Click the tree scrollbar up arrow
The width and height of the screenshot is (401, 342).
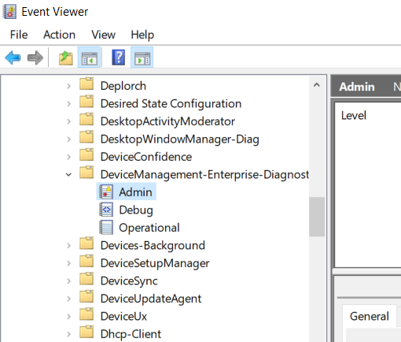(317, 85)
